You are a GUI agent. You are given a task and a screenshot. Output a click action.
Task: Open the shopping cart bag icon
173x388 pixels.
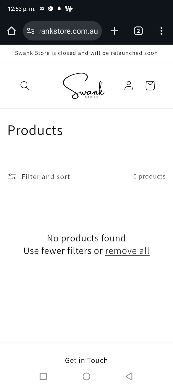[150, 86]
